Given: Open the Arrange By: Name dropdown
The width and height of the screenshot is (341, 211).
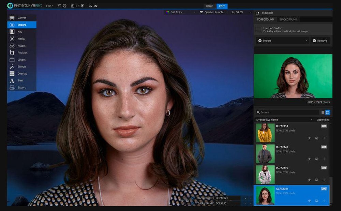Looking at the screenshot, I should tap(284, 120).
